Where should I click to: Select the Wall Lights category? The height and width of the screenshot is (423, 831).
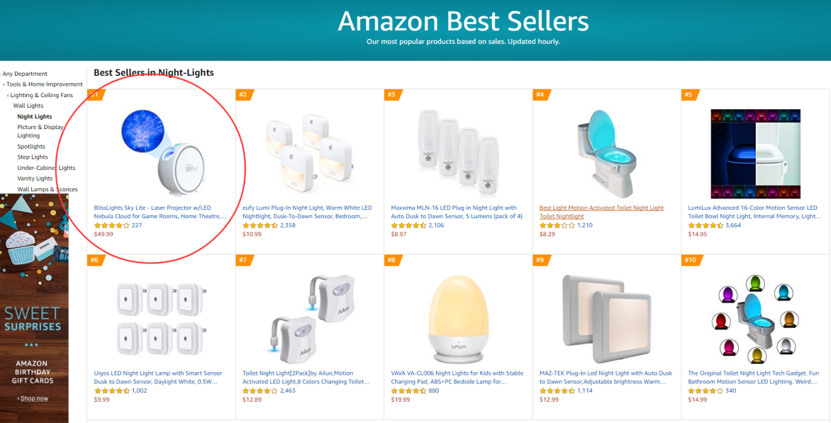pos(28,106)
